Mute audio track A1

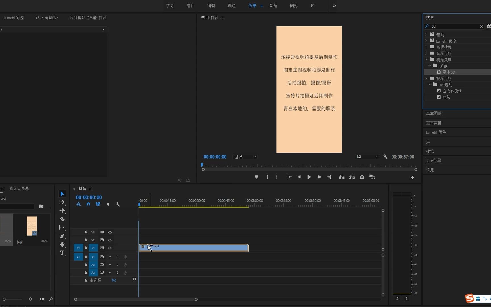coord(110,257)
